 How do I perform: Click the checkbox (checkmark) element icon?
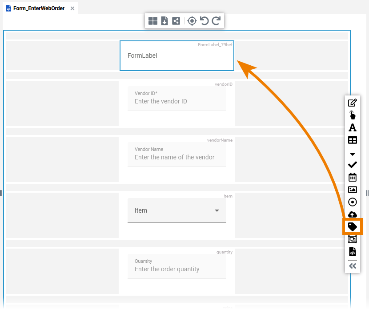click(353, 165)
